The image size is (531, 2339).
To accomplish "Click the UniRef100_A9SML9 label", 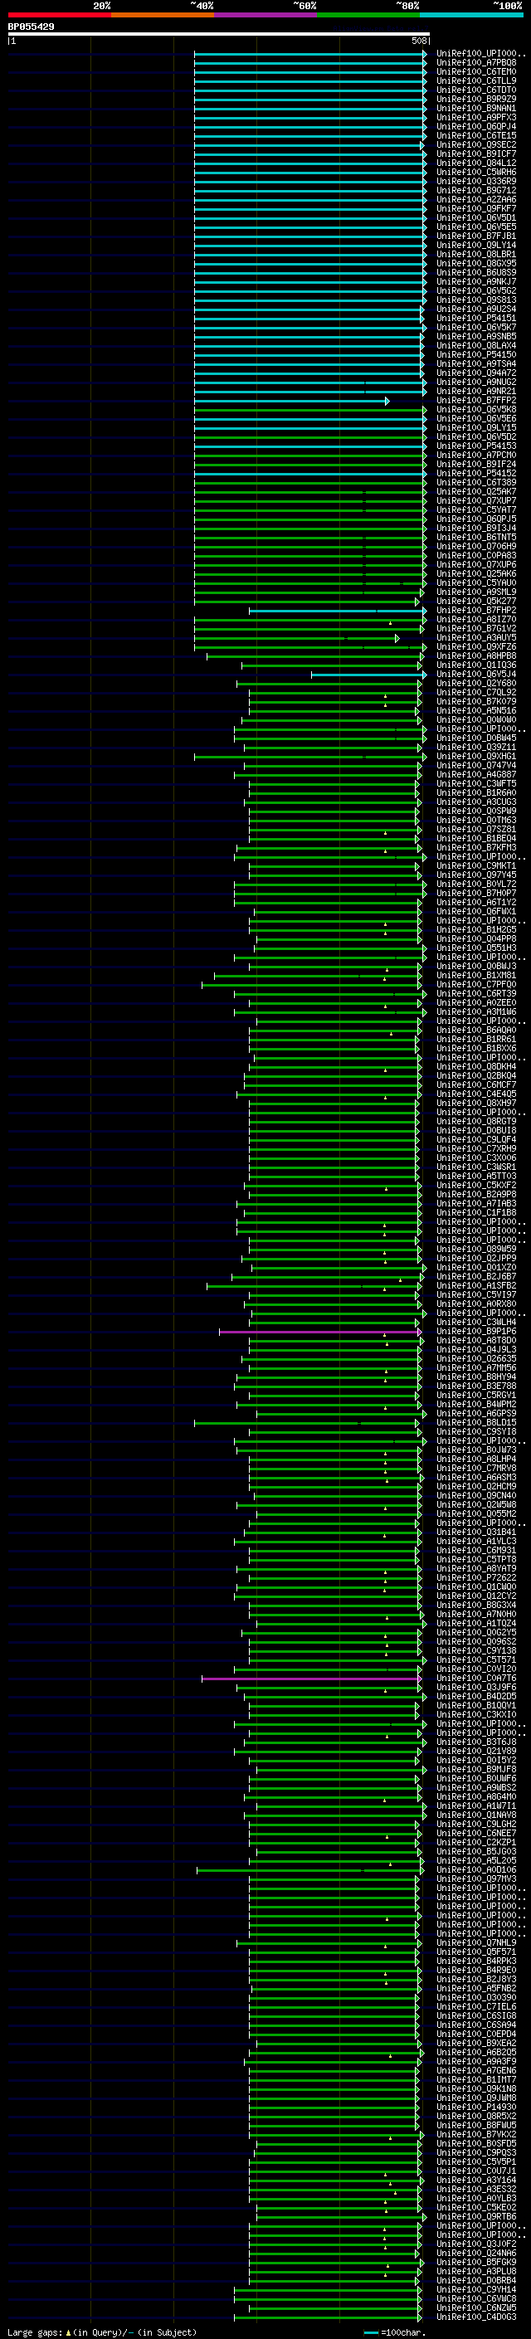I will (x=476, y=592).
